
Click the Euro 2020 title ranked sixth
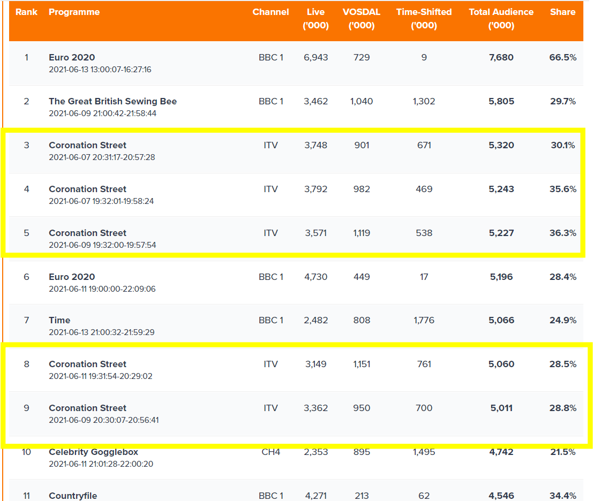(x=72, y=277)
